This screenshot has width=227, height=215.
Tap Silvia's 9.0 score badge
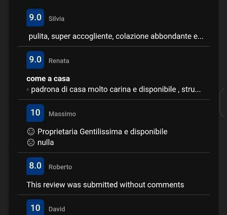pyautogui.click(x=35, y=18)
